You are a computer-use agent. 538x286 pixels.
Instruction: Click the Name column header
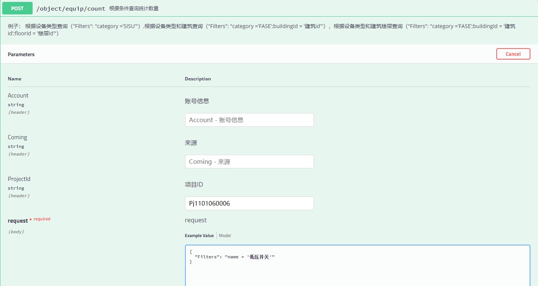point(14,79)
